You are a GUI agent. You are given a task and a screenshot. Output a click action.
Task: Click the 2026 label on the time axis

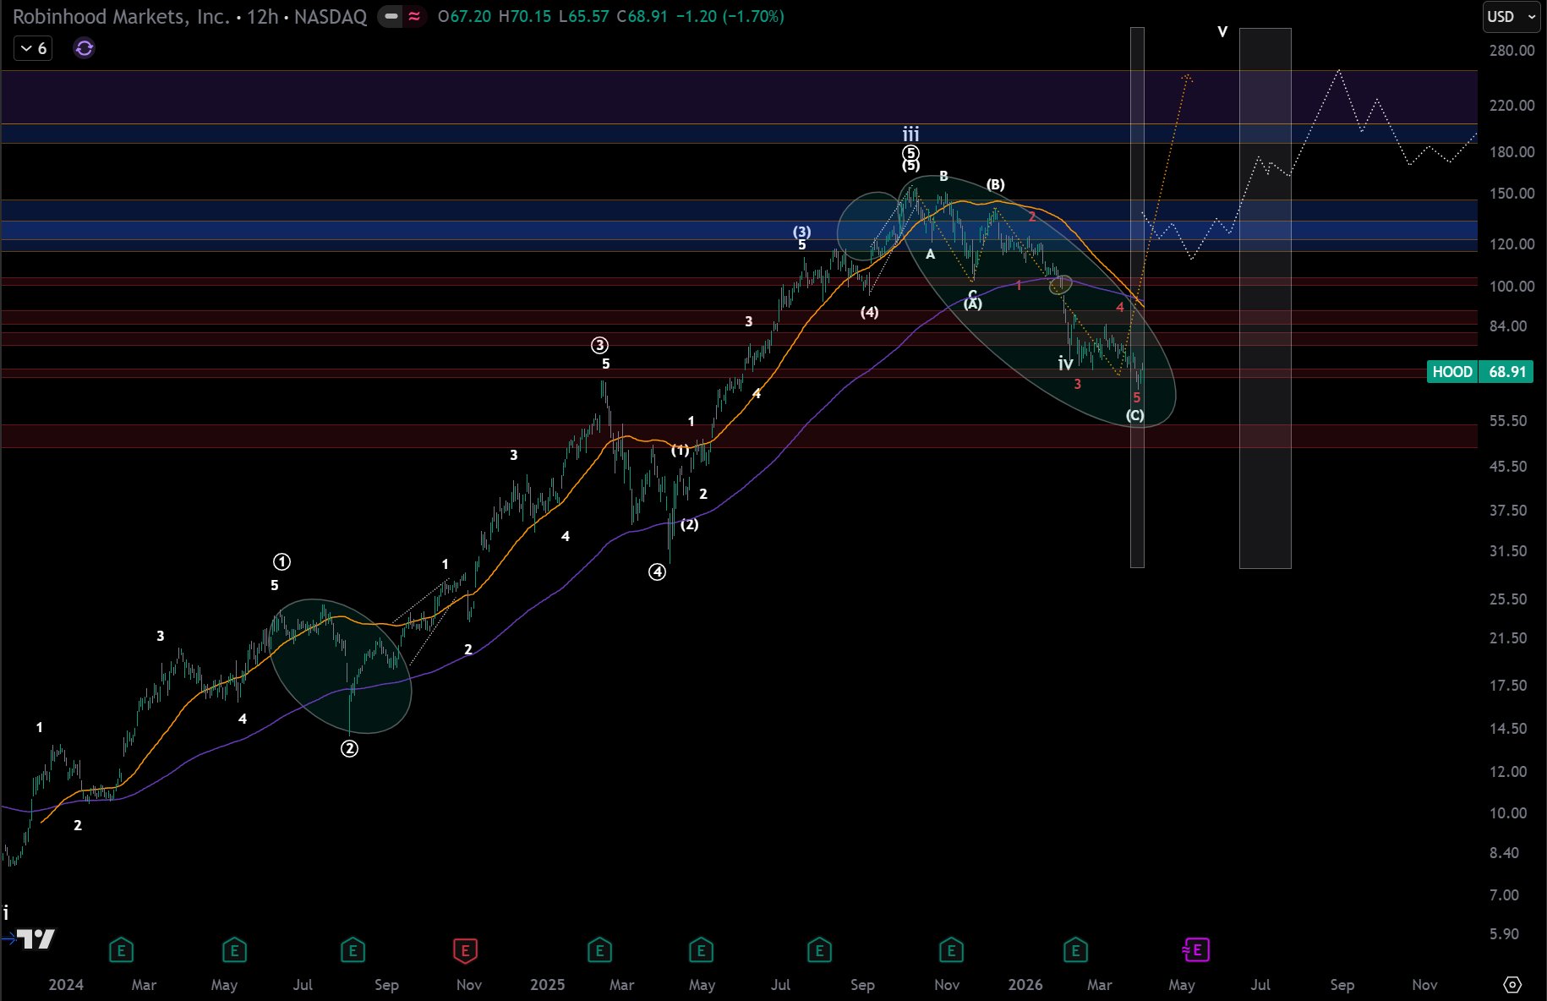click(1025, 985)
